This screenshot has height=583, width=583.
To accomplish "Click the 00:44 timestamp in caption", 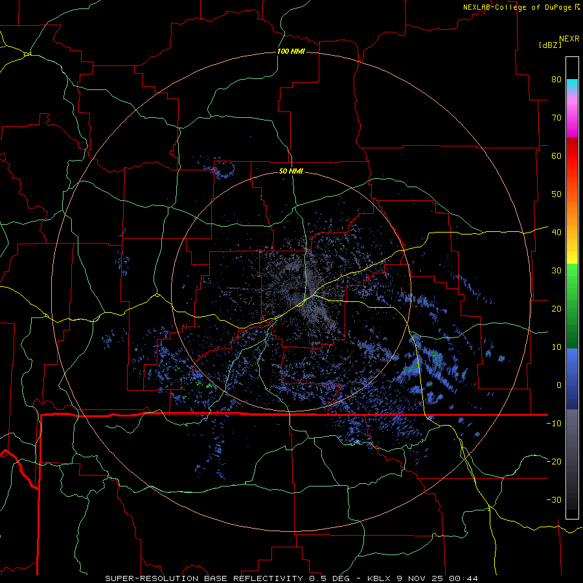I will click(x=463, y=578).
